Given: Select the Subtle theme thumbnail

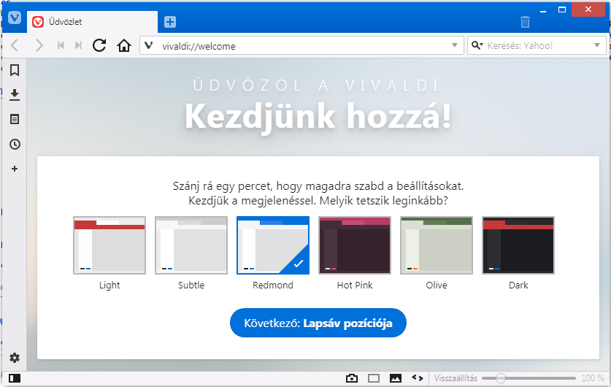Looking at the screenshot, I should tap(191, 245).
